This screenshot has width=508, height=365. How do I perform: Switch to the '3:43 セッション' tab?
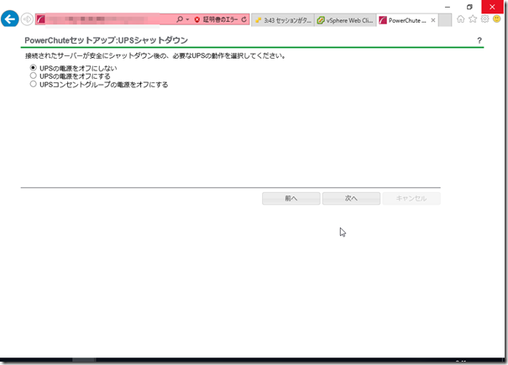pos(286,18)
